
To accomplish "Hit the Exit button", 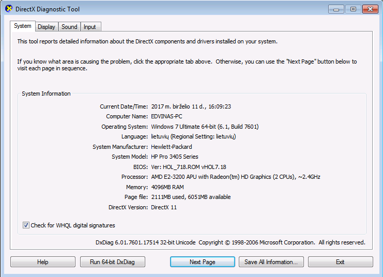I will pos(340,262).
